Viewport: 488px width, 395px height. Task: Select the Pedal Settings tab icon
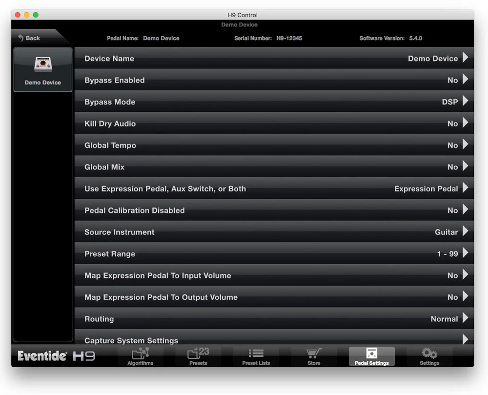coord(371,353)
